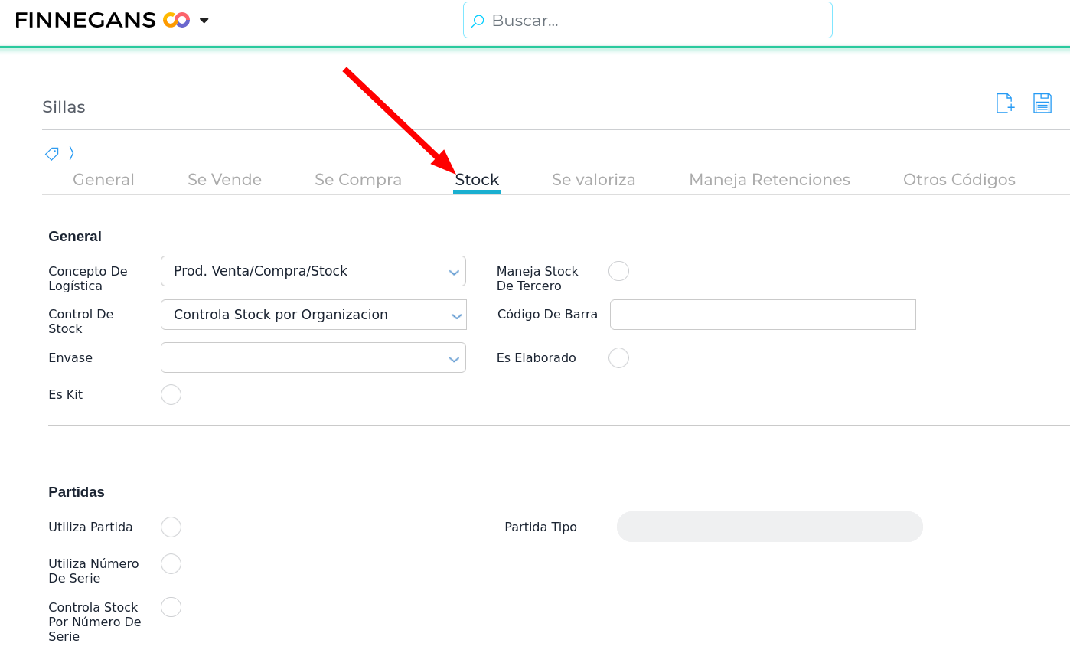Go to the Otros Códigos tab
Screen dimensions: 1070x666
click(959, 180)
